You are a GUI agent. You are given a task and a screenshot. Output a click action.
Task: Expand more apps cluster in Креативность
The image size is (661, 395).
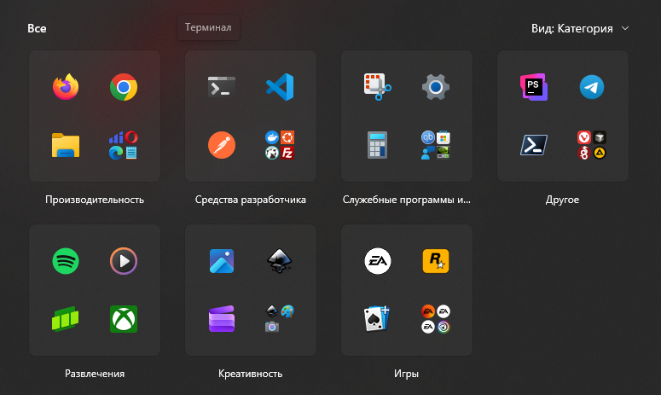point(280,319)
